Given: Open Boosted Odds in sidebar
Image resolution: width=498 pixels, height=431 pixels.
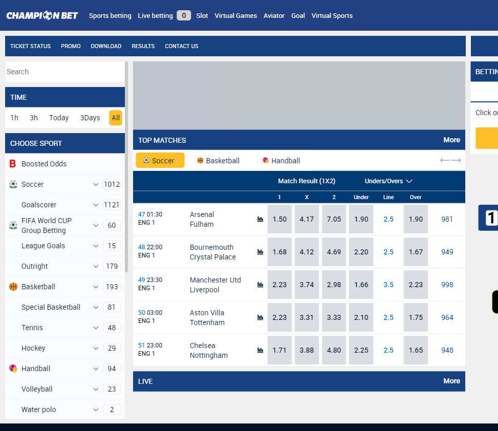Looking at the screenshot, I should click(x=65, y=164).
